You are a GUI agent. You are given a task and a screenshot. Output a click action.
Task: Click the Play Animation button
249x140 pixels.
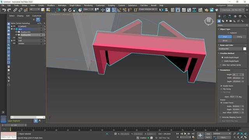[x=185, y=134]
